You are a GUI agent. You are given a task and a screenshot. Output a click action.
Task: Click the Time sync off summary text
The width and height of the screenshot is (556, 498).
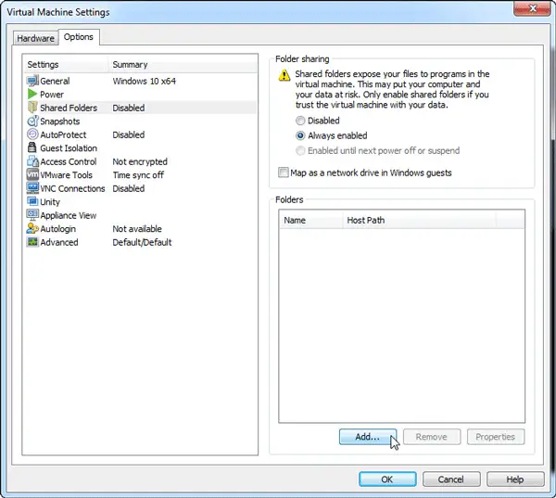pyautogui.click(x=138, y=175)
